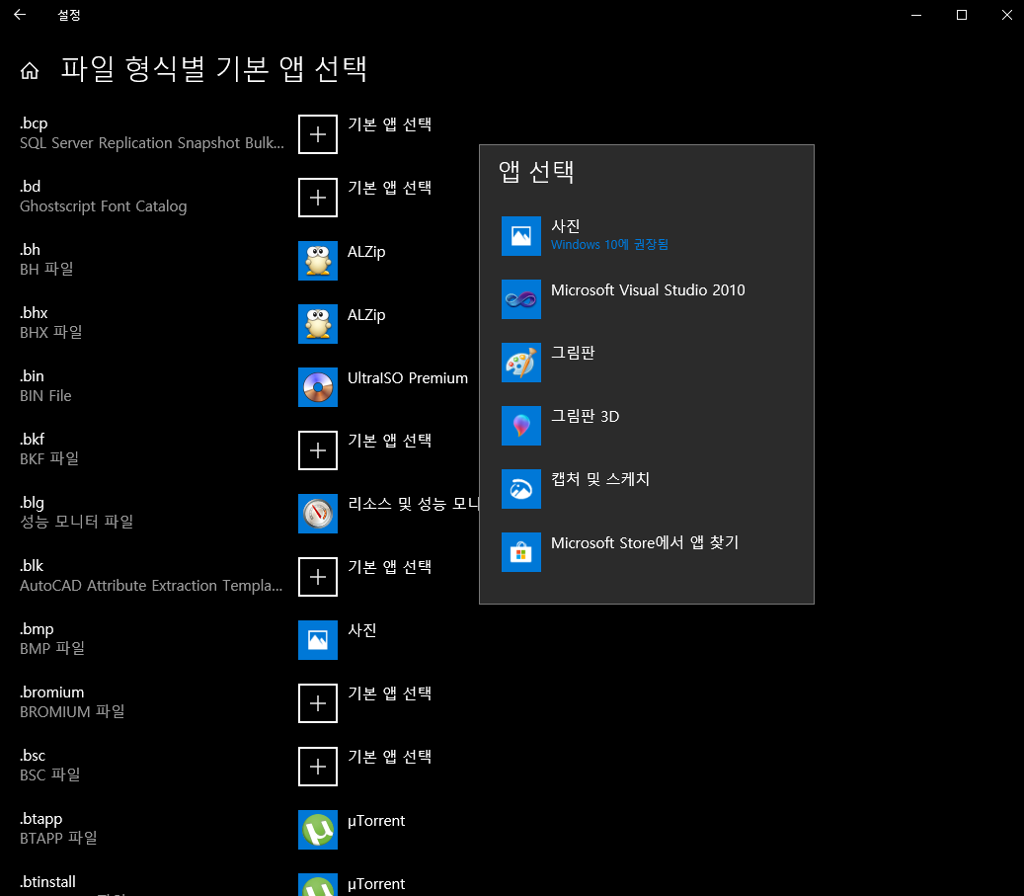
Task: Select the 사진 app icon in the popup
Action: pyautogui.click(x=521, y=236)
